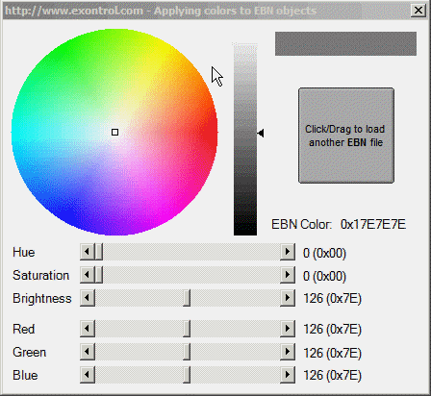The width and height of the screenshot is (431, 396).
Task: Click the black arrow marker on brightness strip
Action: (x=261, y=133)
